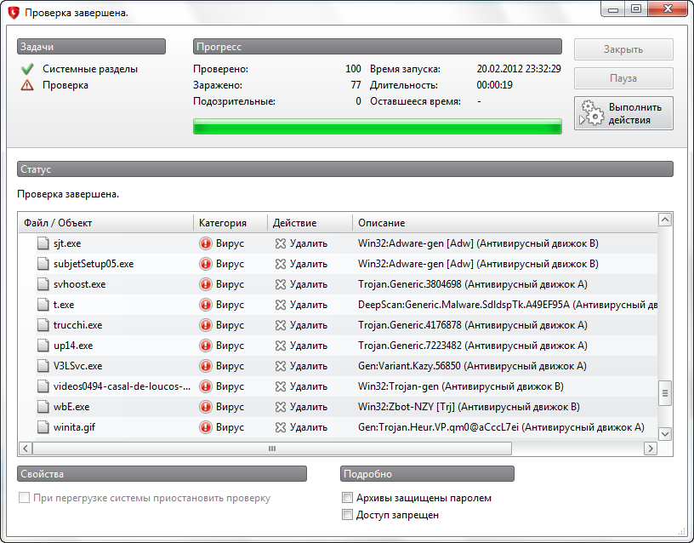Image resolution: width=694 pixels, height=543 pixels.
Task: Click the file icon for V3LSvc.exe
Action: [x=43, y=365]
